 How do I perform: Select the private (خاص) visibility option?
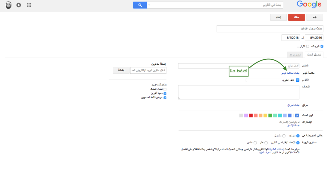point(255,143)
